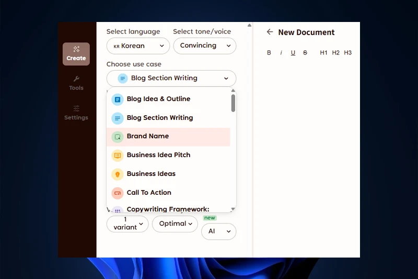Open the Tools wrench icon

76,79
